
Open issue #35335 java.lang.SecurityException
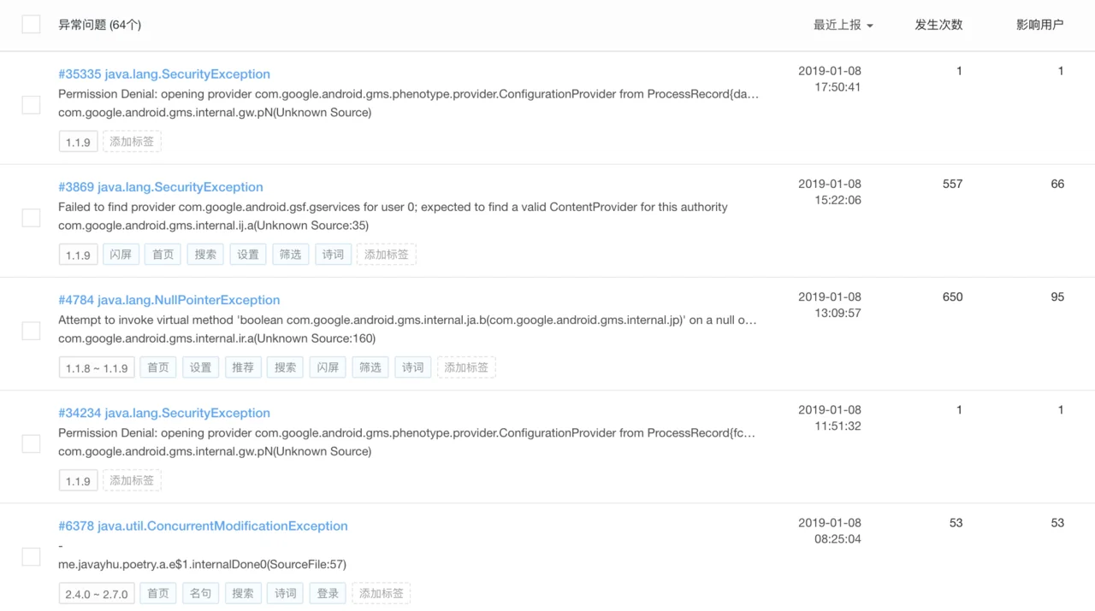click(x=164, y=74)
